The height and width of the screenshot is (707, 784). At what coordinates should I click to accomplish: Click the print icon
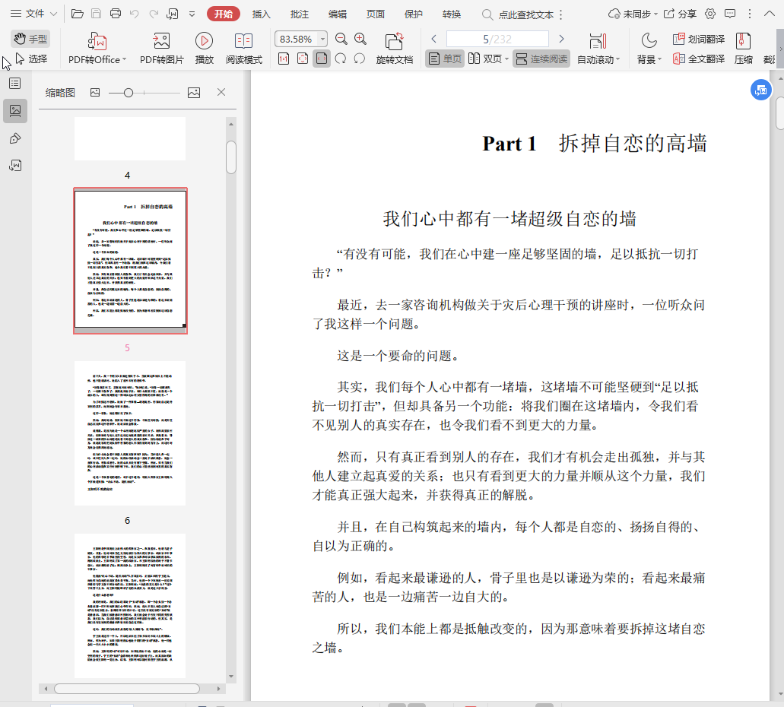[x=115, y=14]
